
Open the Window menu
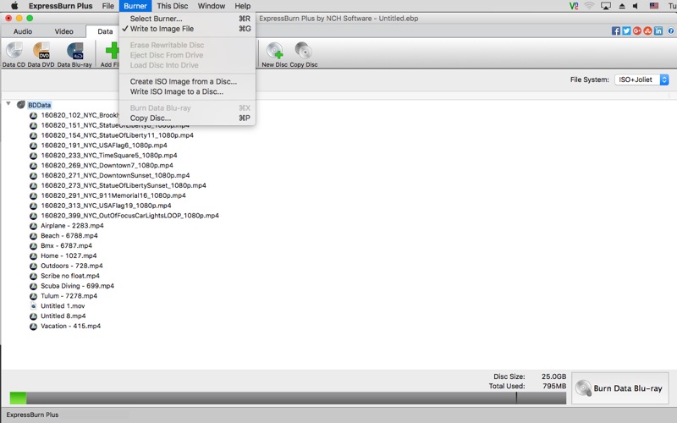click(211, 6)
